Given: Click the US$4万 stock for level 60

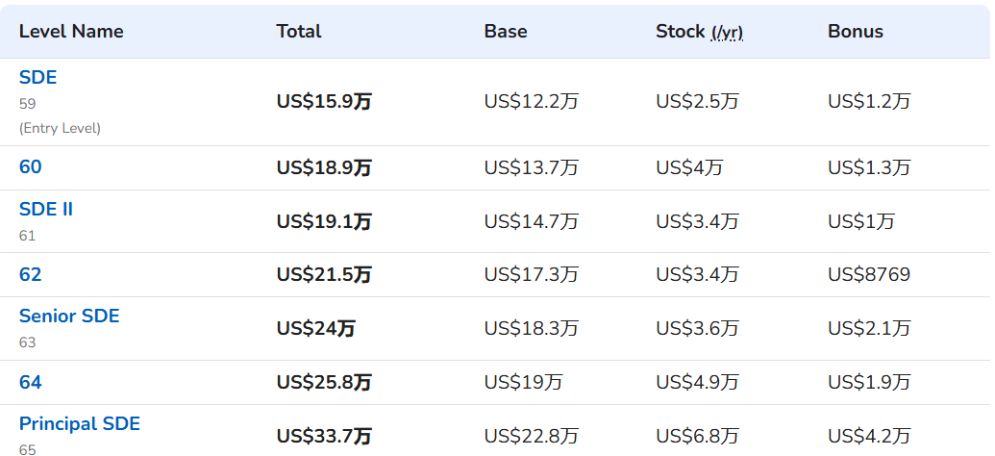Looking at the screenshot, I should (689, 167).
